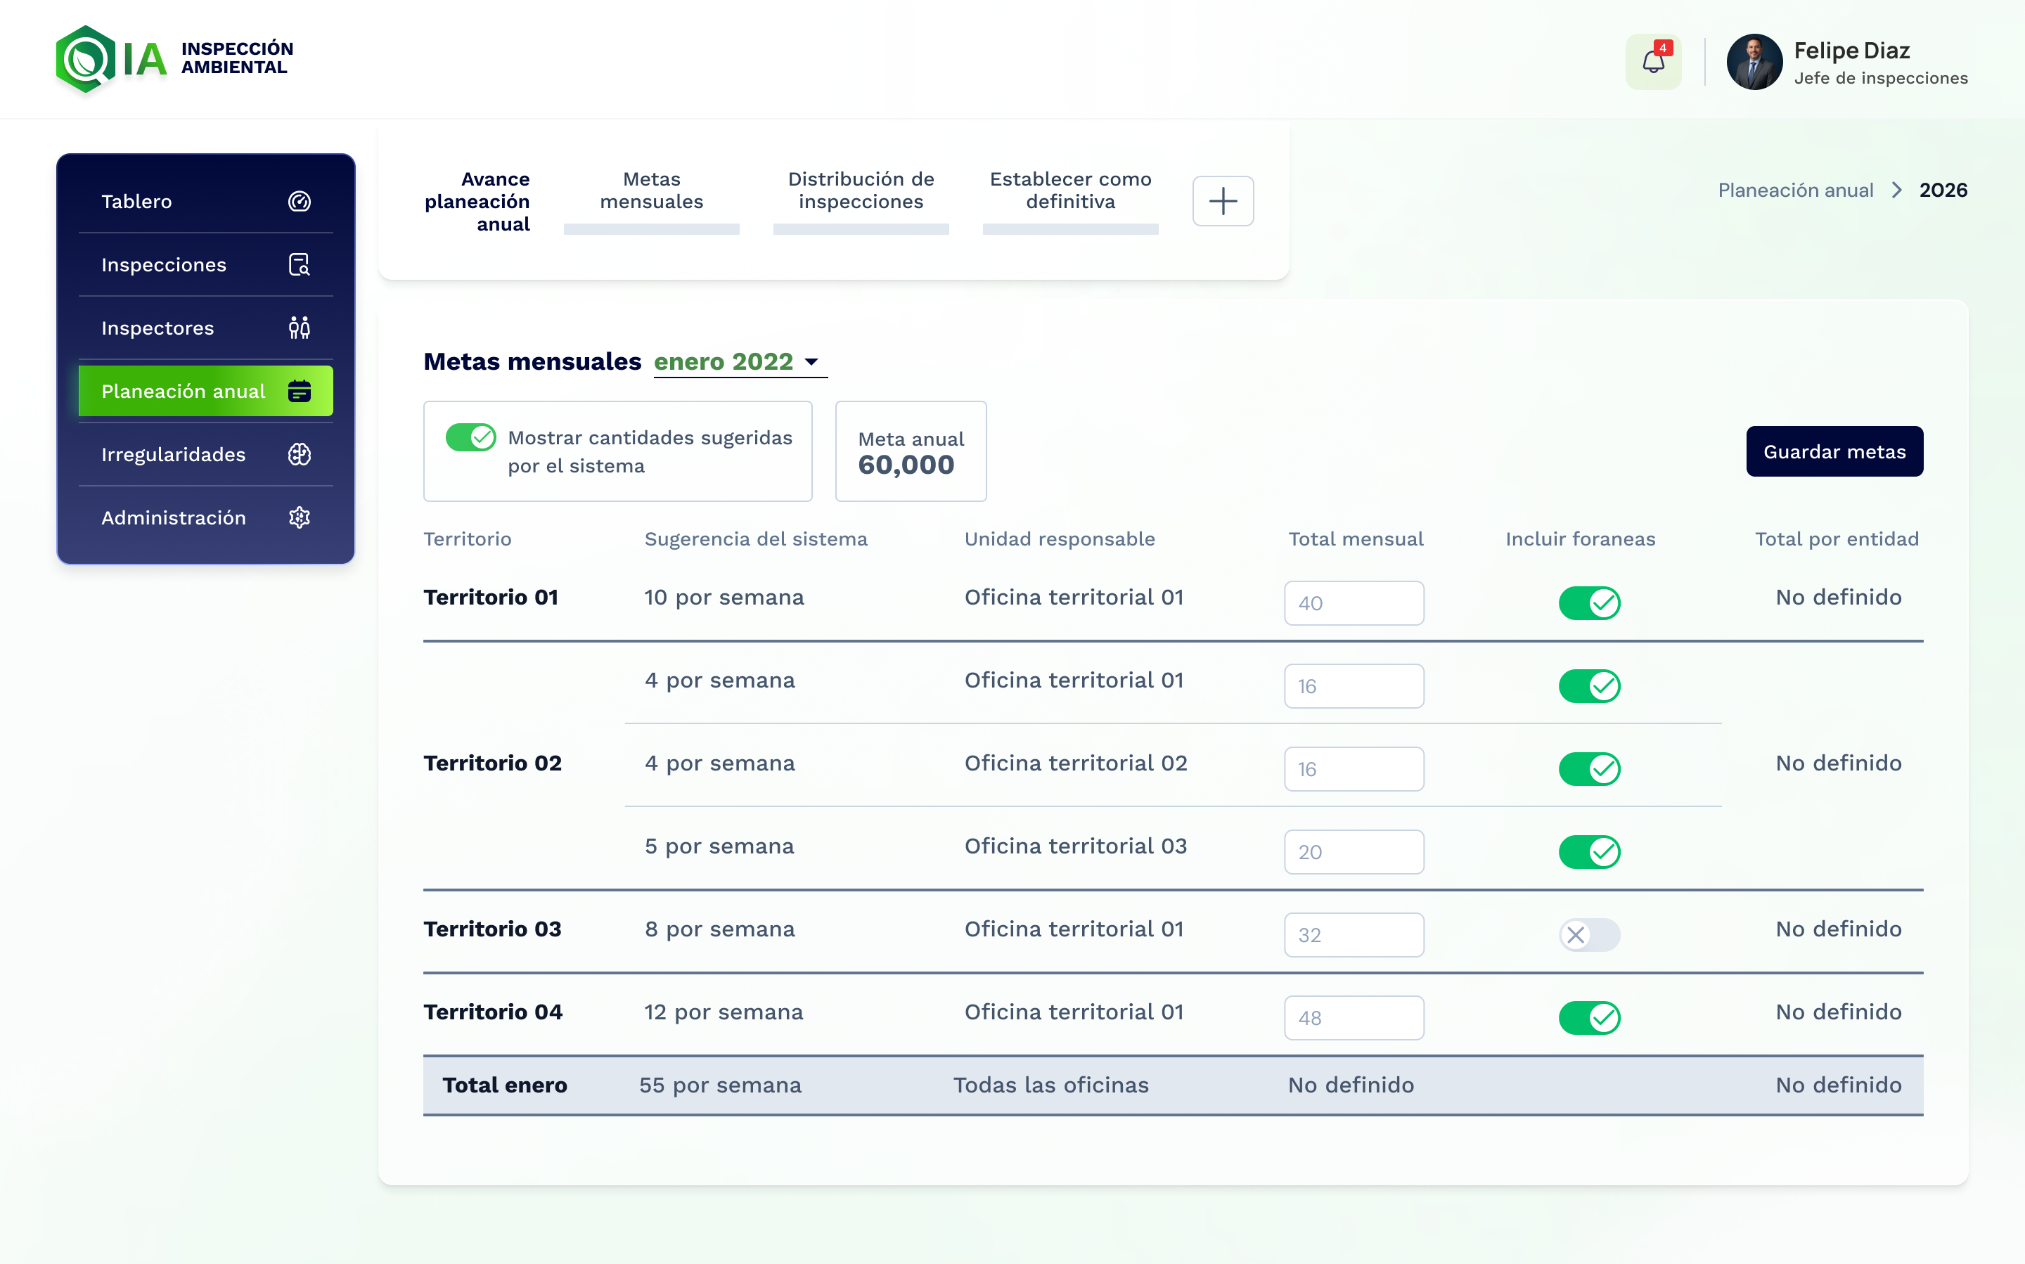Disable Incluir foraneas for Territorio 04

[x=1588, y=1017]
